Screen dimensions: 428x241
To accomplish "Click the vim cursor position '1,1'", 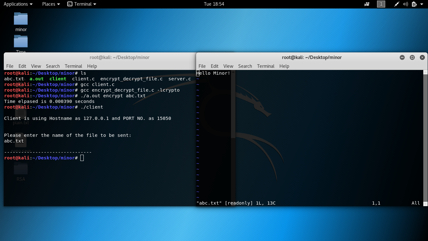I will (x=376, y=203).
